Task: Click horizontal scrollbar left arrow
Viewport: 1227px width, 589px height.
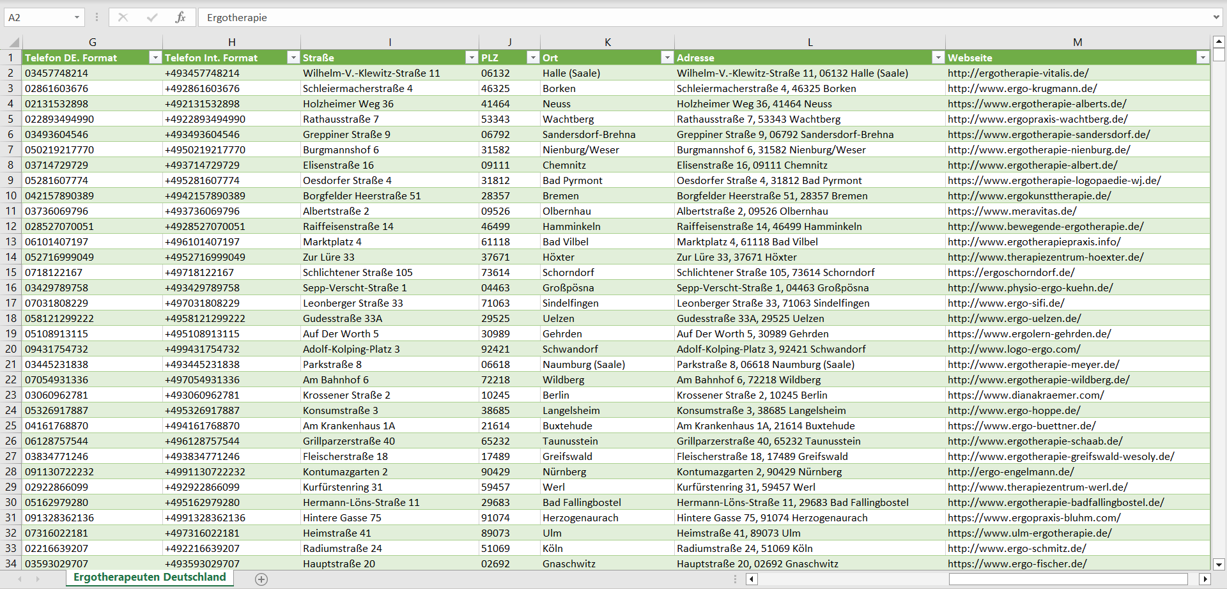Action: pos(752,579)
